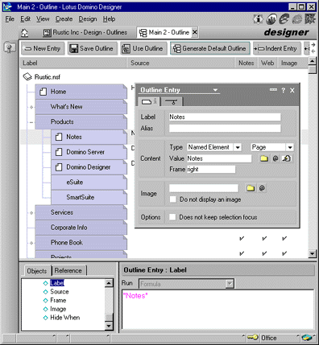This screenshot has height=345, width=319.
Task: Select Hide When in the Objects list
Action: coord(64,318)
